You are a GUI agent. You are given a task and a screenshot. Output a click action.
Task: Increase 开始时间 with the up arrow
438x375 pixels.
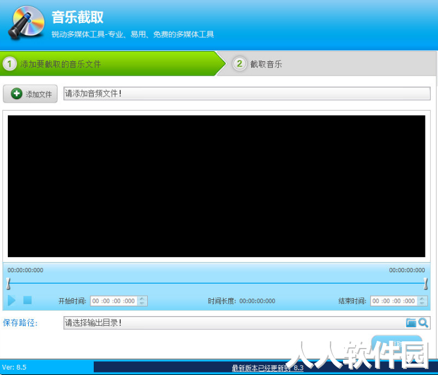(x=142, y=299)
